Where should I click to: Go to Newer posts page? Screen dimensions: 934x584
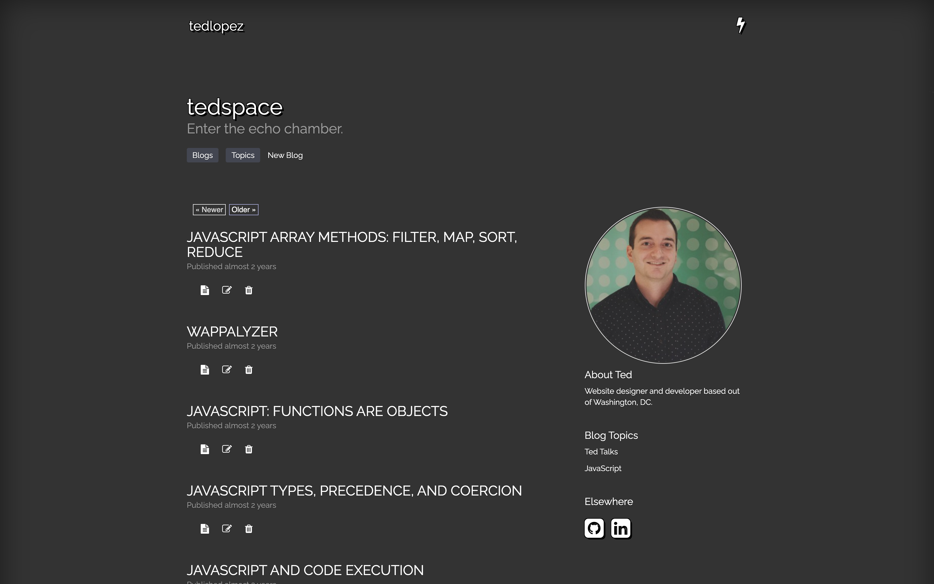tap(209, 210)
